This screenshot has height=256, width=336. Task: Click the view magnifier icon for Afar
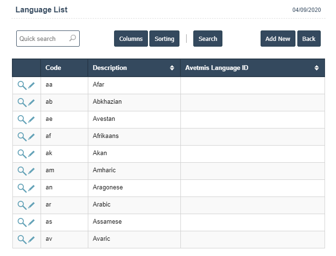(x=21, y=85)
